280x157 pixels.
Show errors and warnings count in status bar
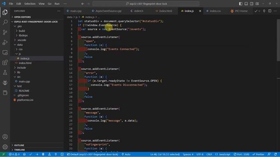[x=14, y=154]
